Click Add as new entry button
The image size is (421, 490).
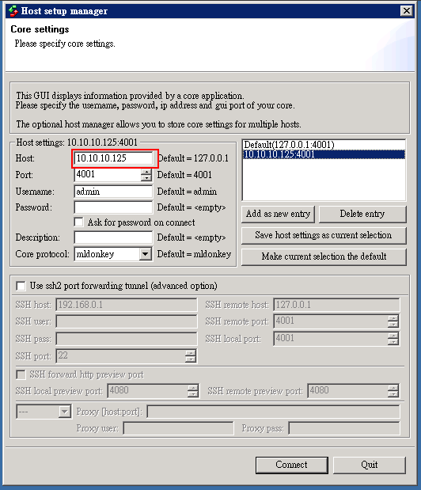(278, 214)
